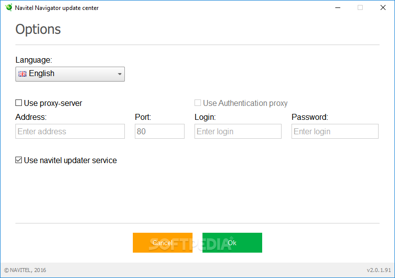Click the © NAVITEL, 2016 footer text
The image size is (395, 278).
tap(25, 270)
